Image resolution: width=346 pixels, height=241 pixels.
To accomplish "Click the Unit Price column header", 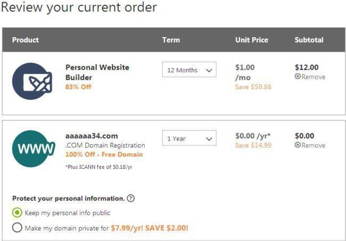I will (x=252, y=40).
